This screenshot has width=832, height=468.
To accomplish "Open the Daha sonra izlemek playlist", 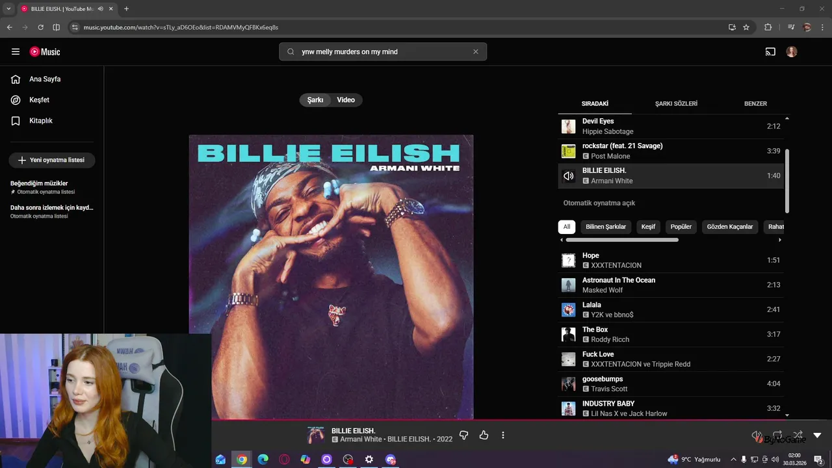I will 52,211.
